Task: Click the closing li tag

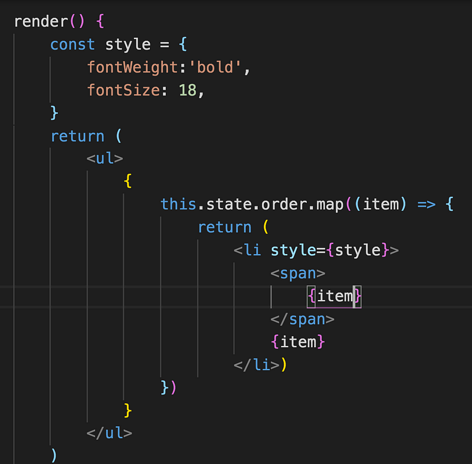Action: pyautogui.click(x=256, y=364)
